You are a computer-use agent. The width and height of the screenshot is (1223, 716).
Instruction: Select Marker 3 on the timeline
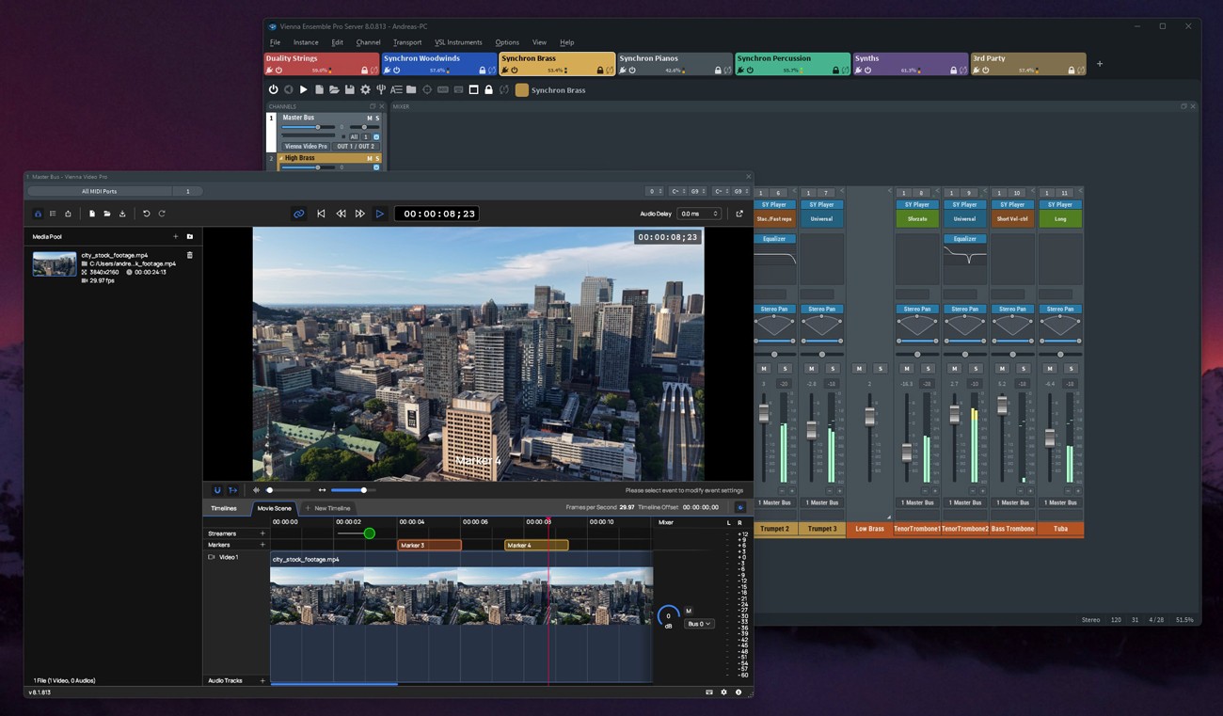pyautogui.click(x=430, y=545)
